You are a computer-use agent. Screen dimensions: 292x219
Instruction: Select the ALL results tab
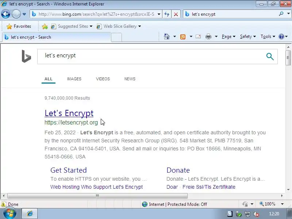[49, 79]
